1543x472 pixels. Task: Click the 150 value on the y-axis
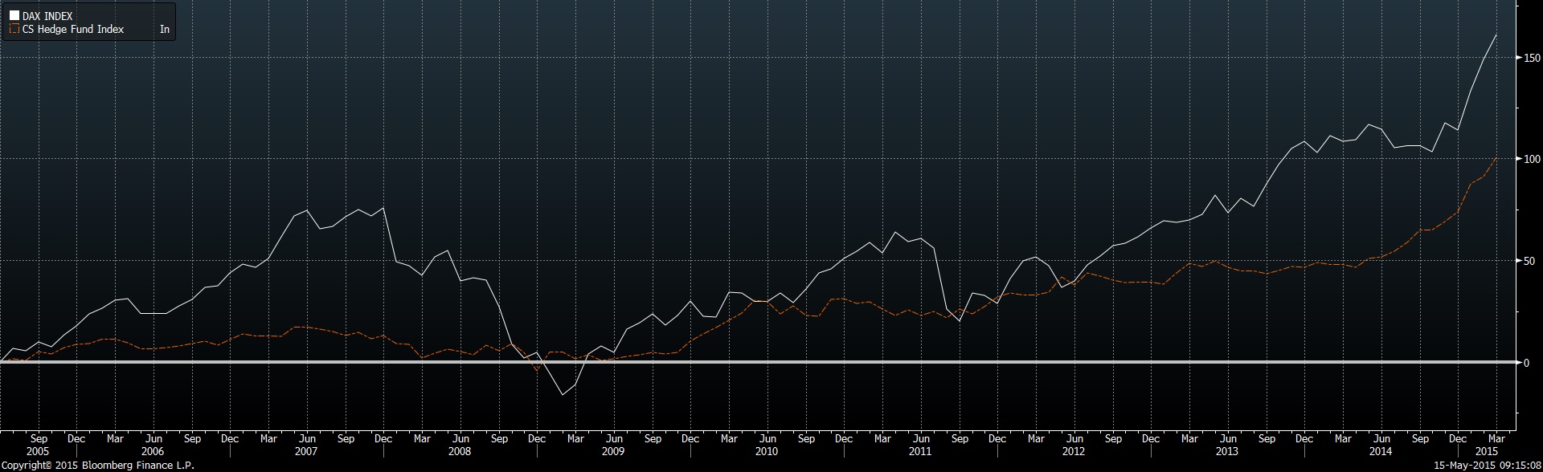1532,58
